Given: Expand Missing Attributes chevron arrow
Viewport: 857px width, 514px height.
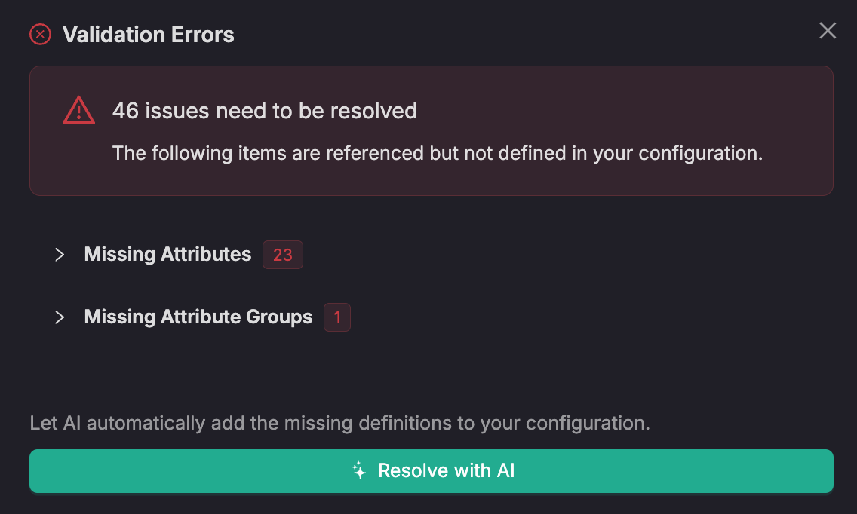Looking at the screenshot, I should tap(60, 255).
